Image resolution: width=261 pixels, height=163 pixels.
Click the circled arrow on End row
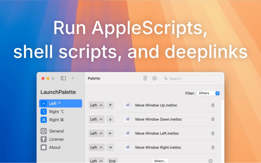point(210,161)
